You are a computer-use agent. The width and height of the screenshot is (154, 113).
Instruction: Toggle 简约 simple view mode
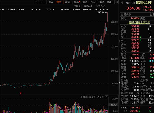pyautogui.click(x=102, y=2)
